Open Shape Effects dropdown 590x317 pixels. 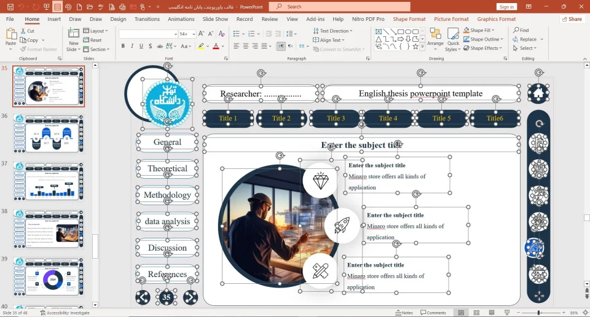pos(483,48)
